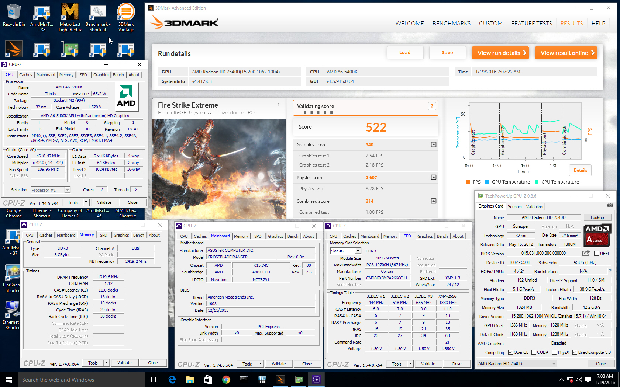Click the Details button under chart
This screenshot has height=387, width=620.
pyautogui.click(x=580, y=170)
